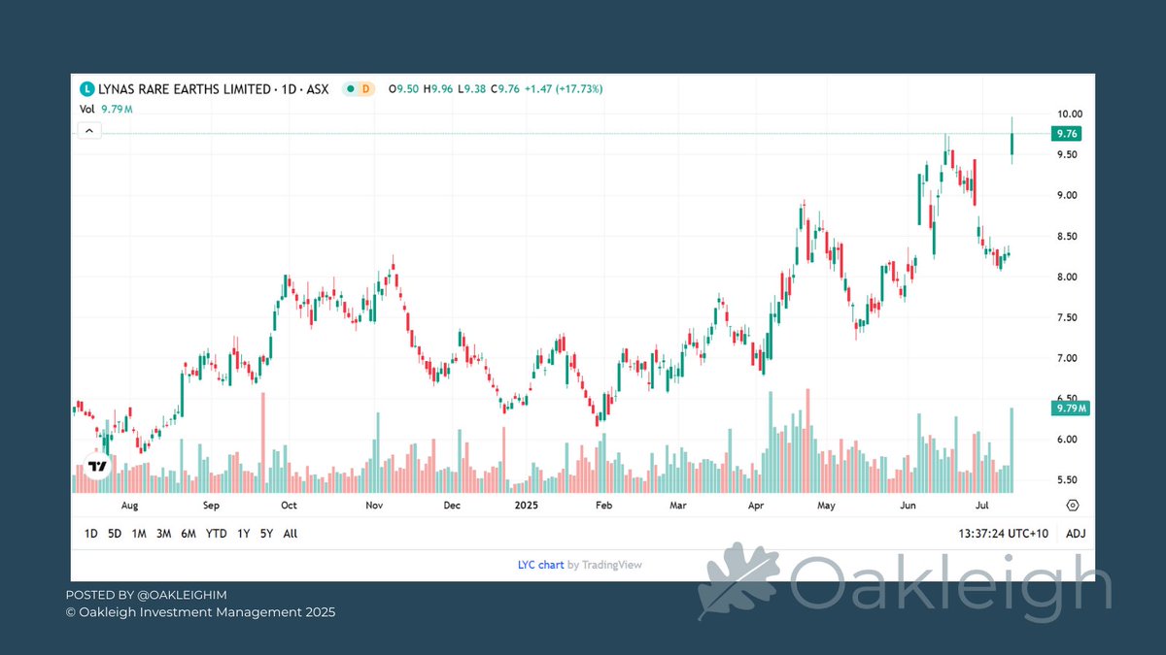The width and height of the screenshot is (1166, 655).
Task: Click the 9.79M volume label on axis
Action: (x=1070, y=409)
